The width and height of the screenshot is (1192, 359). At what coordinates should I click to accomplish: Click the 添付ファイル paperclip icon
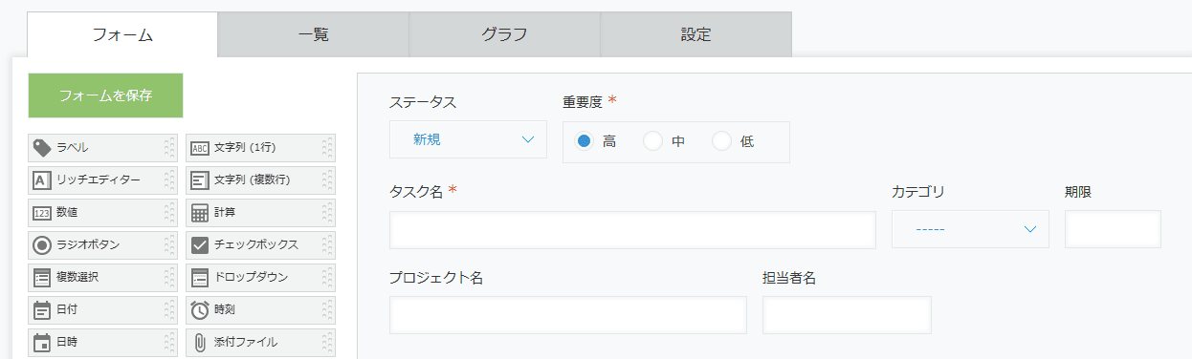tap(199, 342)
